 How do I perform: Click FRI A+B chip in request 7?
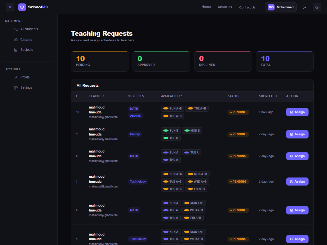196,189
